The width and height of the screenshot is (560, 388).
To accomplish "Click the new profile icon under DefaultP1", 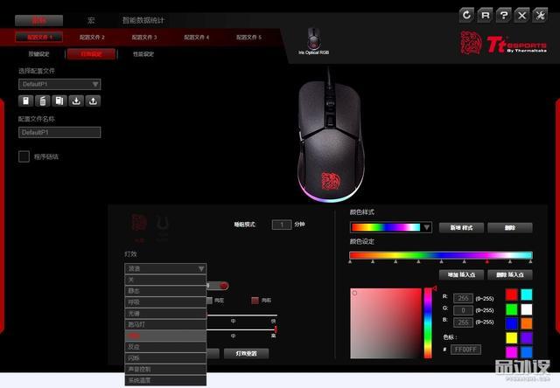I will (x=25, y=101).
